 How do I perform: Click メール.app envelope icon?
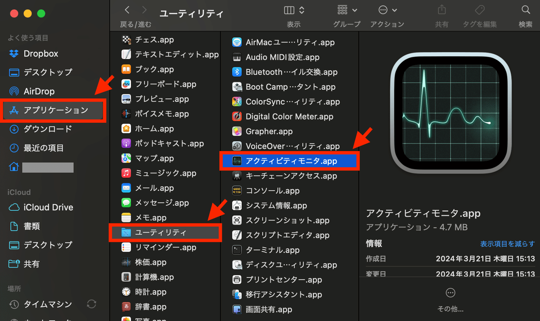[126, 188]
